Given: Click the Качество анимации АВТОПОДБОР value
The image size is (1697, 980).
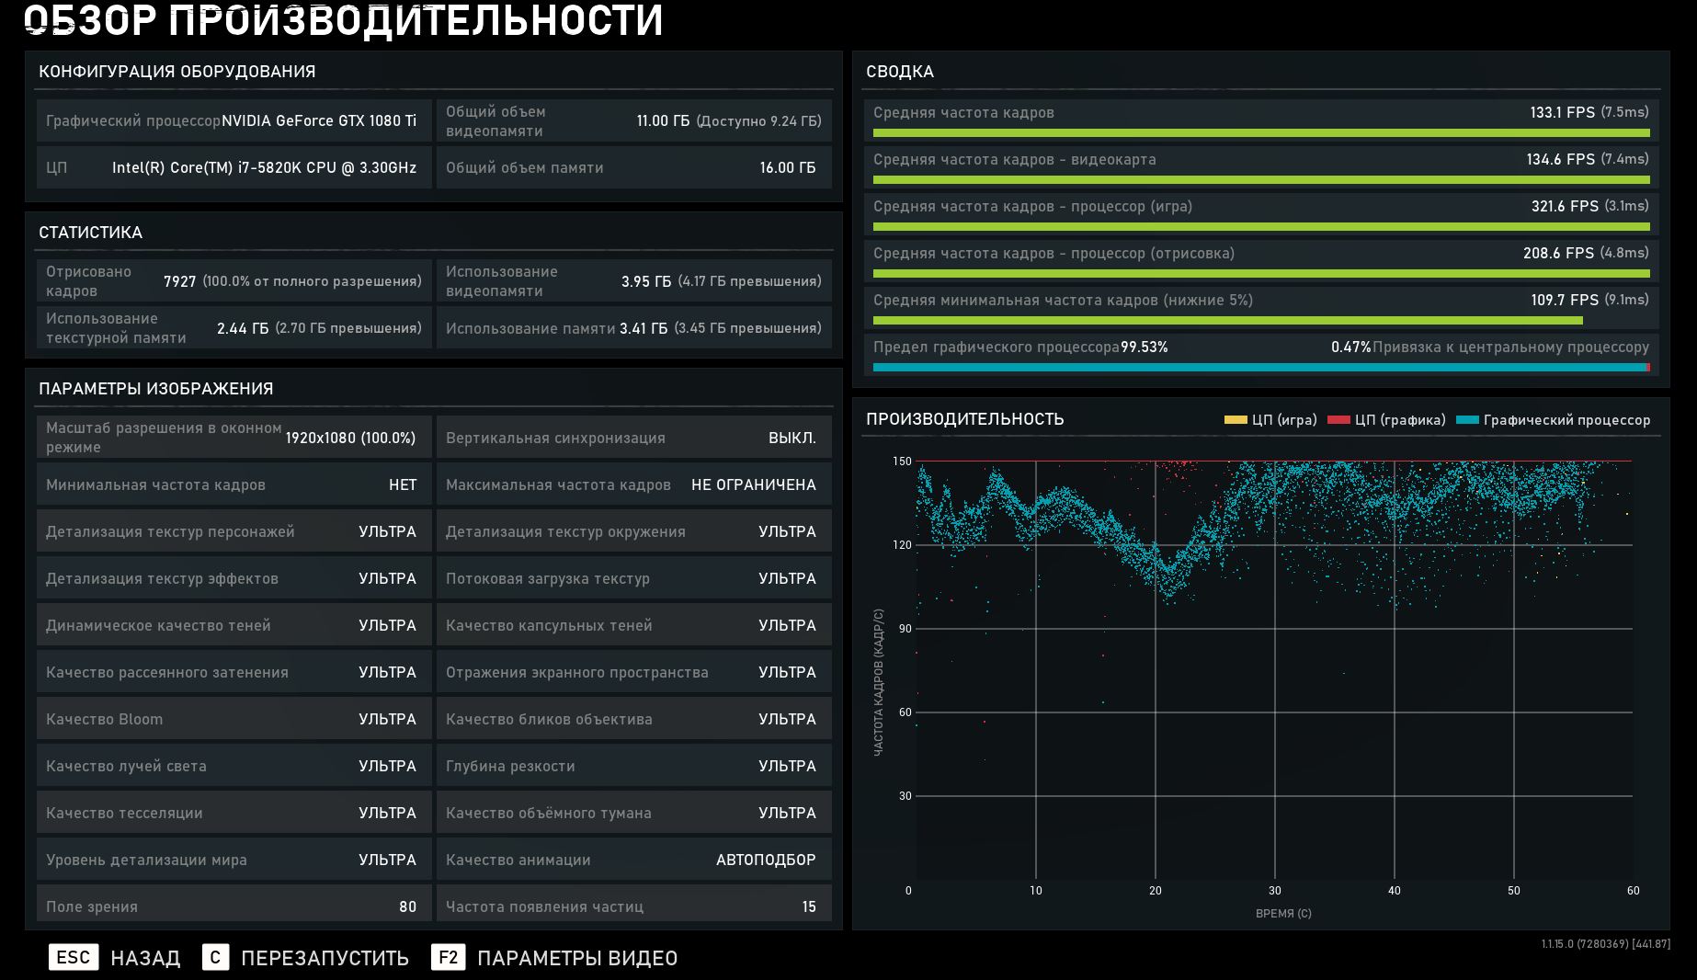Looking at the screenshot, I should (x=765, y=860).
